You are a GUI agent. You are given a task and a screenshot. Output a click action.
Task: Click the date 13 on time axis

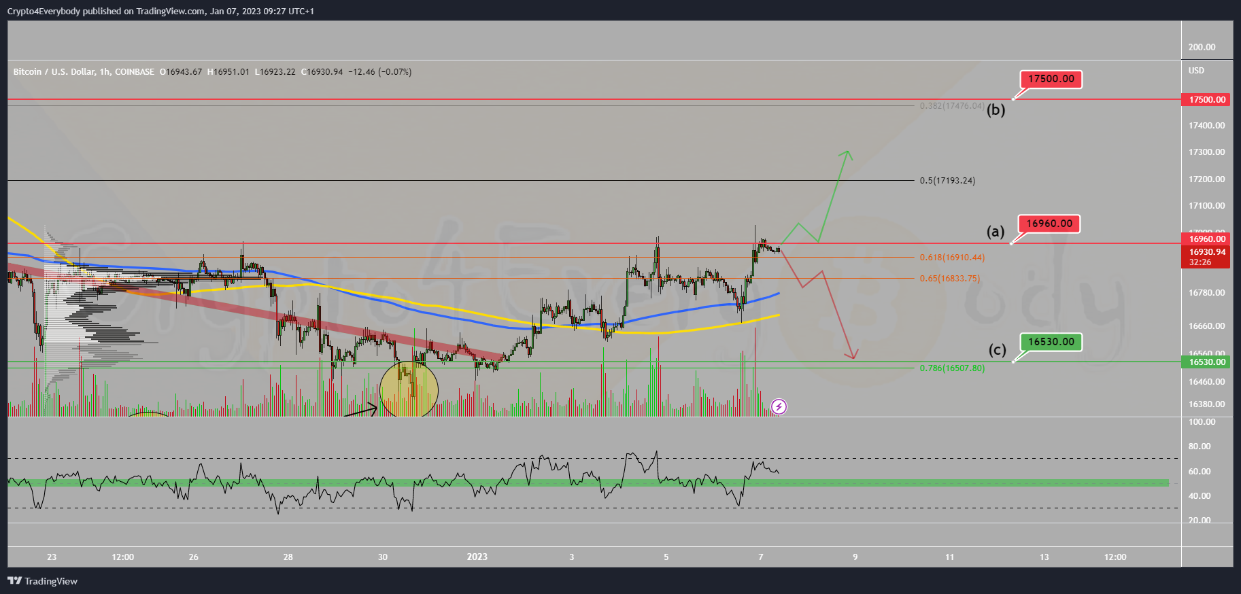(x=1044, y=557)
